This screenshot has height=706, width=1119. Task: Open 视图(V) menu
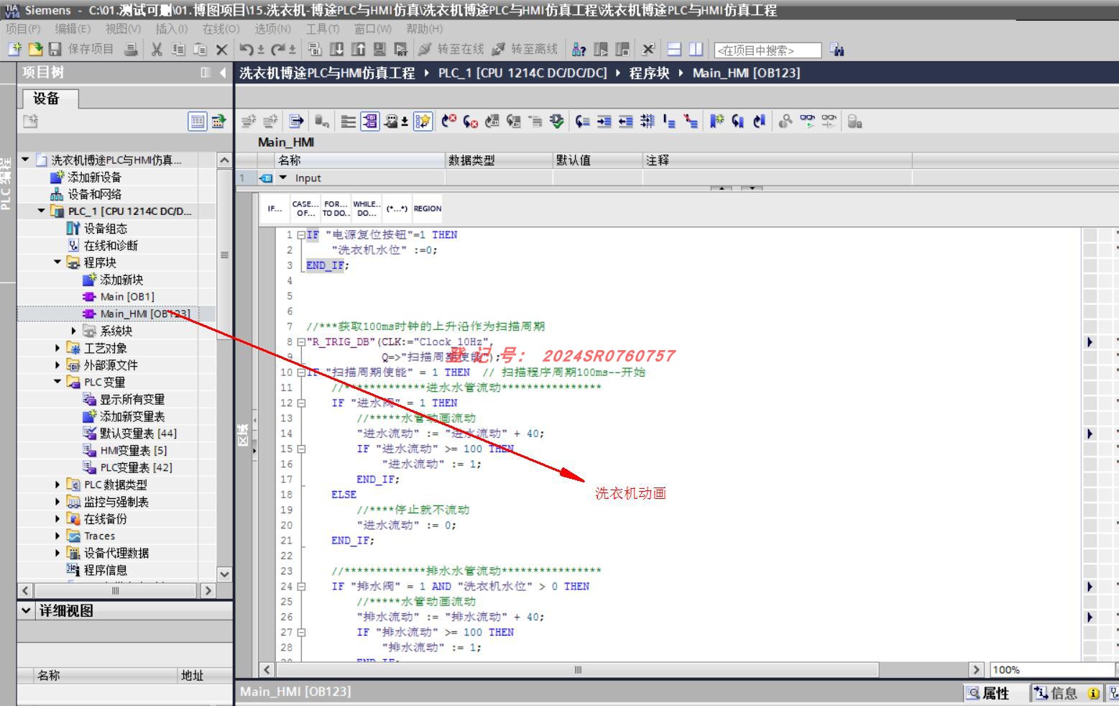coord(123,29)
